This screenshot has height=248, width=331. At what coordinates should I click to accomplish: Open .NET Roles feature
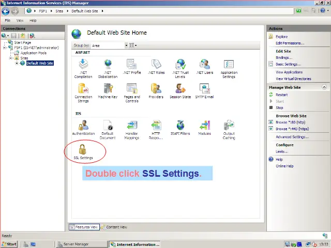click(156, 67)
